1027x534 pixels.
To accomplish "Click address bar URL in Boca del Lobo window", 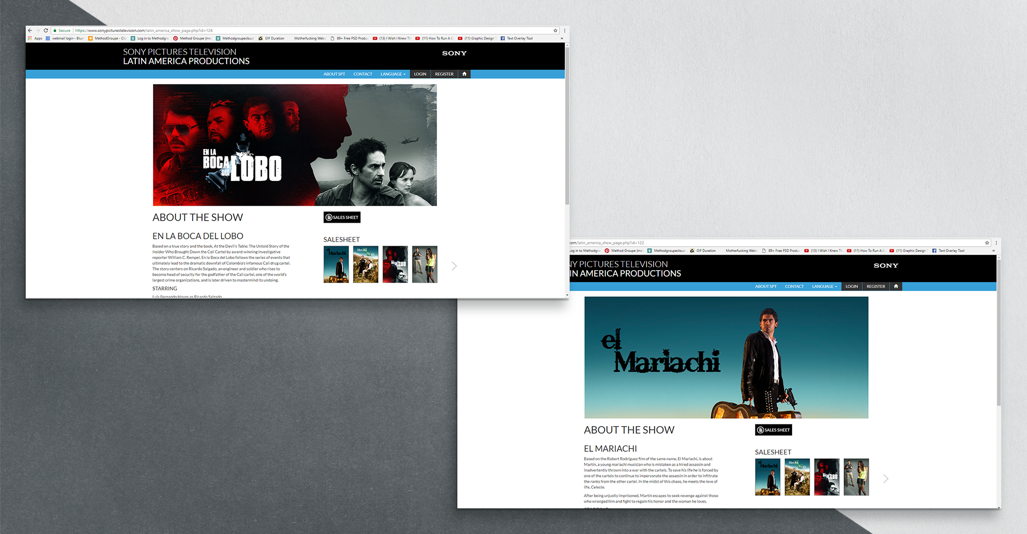I will (x=143, y=30).
